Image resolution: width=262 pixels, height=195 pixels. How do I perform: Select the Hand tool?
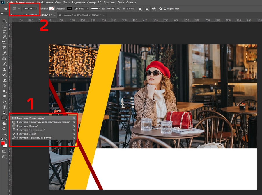(4, 123)
